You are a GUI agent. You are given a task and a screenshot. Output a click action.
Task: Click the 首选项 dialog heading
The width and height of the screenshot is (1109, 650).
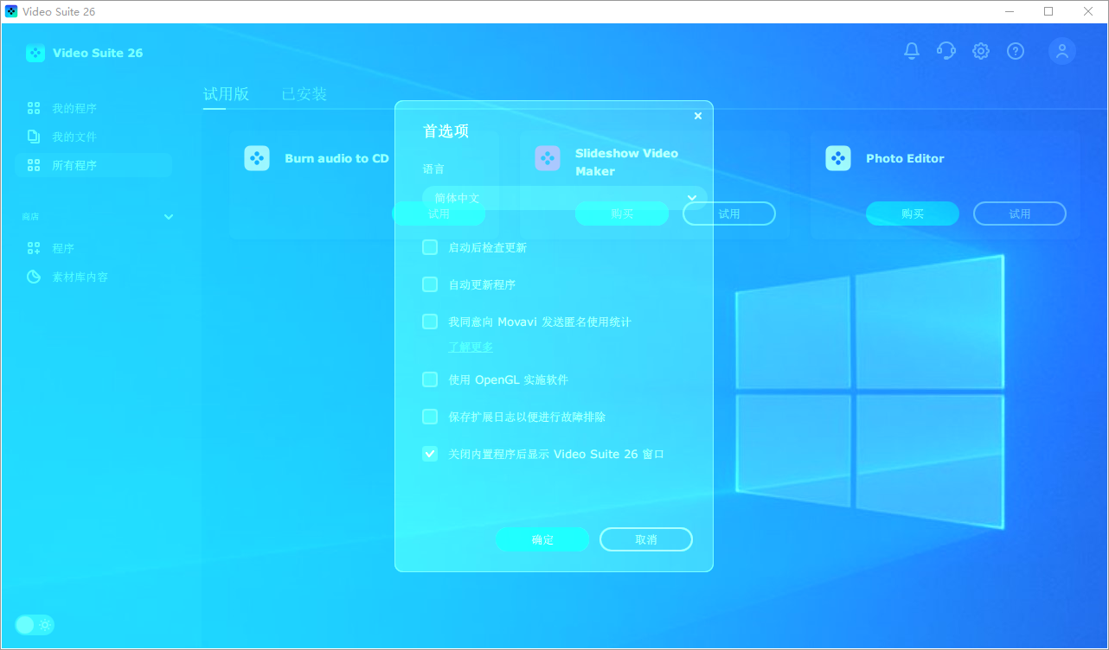446,131
